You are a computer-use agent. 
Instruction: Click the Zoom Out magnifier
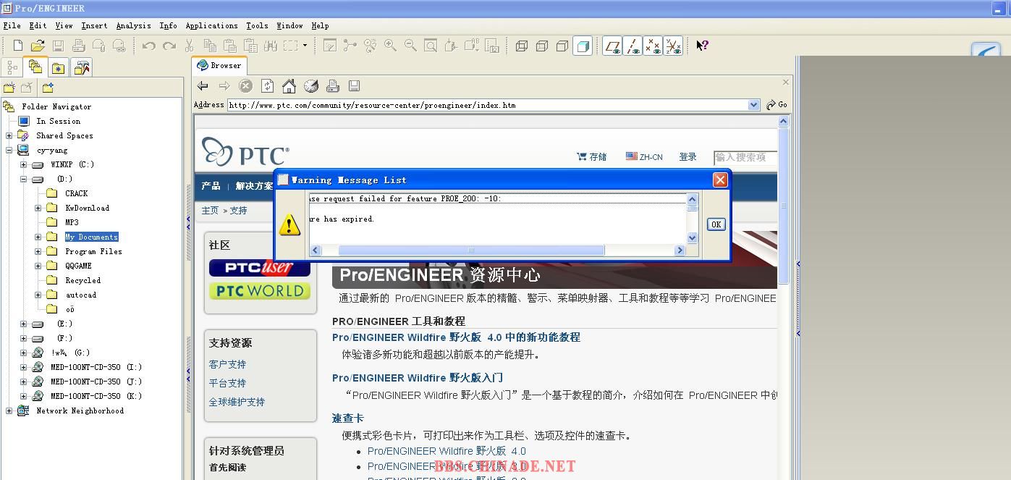click(410, 46)
